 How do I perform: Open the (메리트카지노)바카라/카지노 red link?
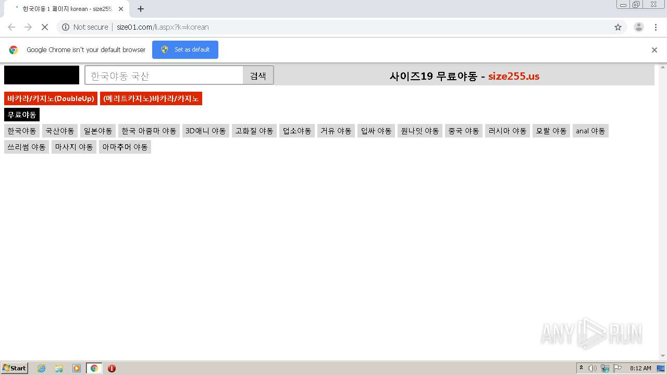tap(151, 98)
